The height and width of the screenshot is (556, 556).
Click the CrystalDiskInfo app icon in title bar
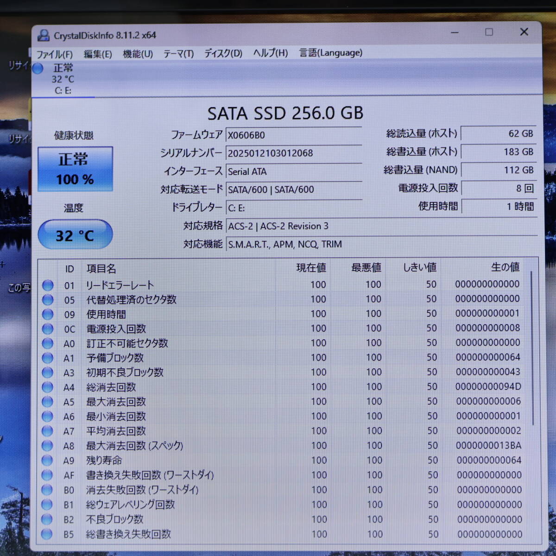click(44, 35)
